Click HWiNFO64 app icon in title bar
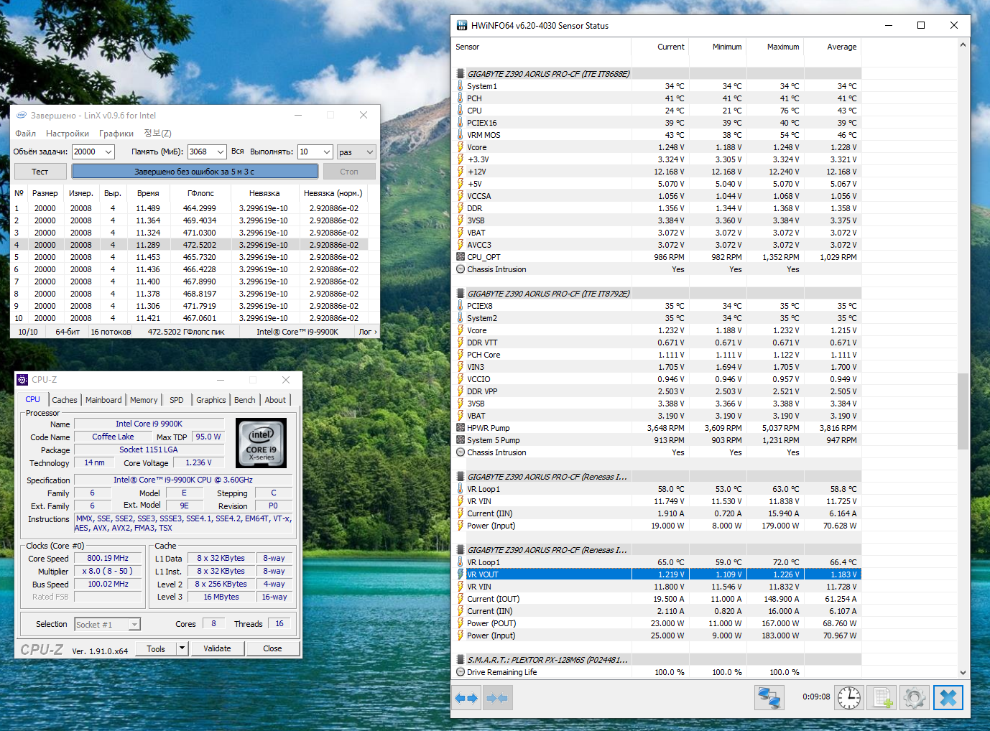 tap(462, 25)
